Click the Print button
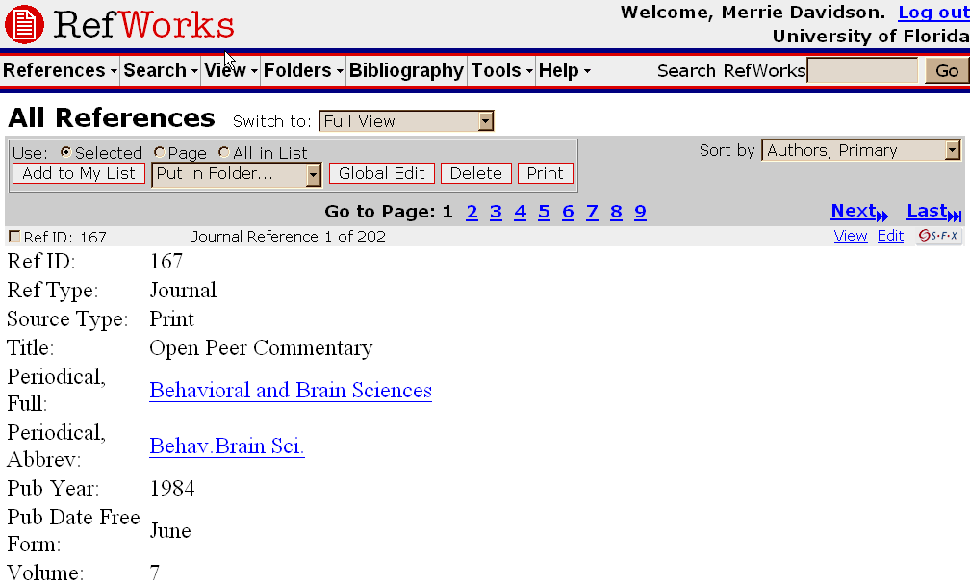This screenshot has width=970, height=586. tap(545, 173)
